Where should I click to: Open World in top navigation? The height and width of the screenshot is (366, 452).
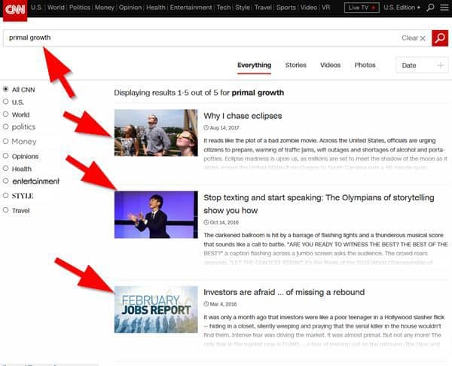[56, 8]
